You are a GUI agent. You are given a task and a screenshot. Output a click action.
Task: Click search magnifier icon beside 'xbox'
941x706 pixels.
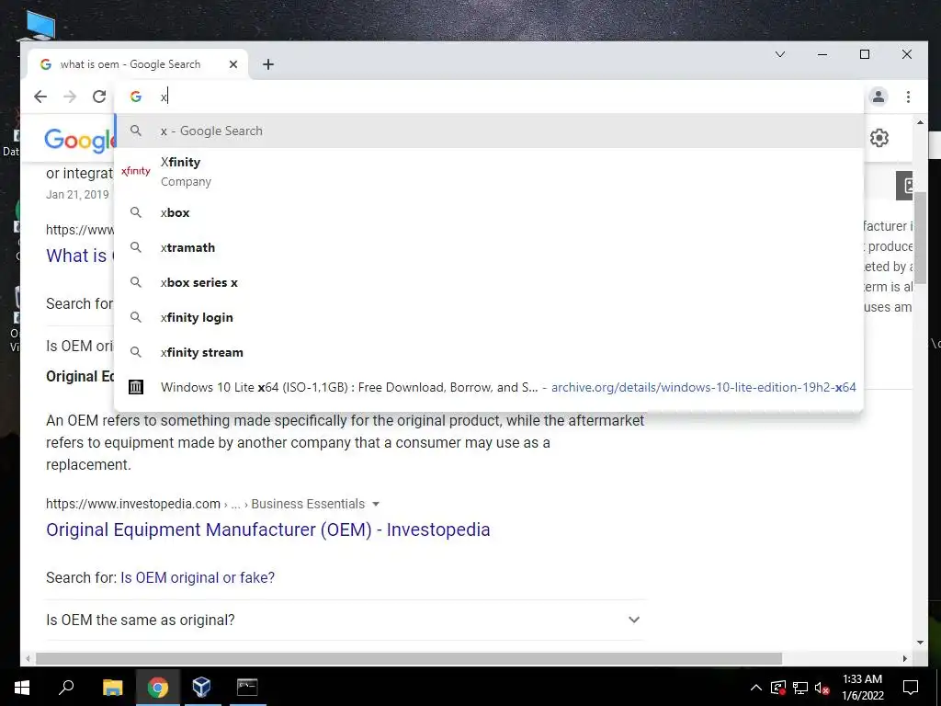(136, 212)
